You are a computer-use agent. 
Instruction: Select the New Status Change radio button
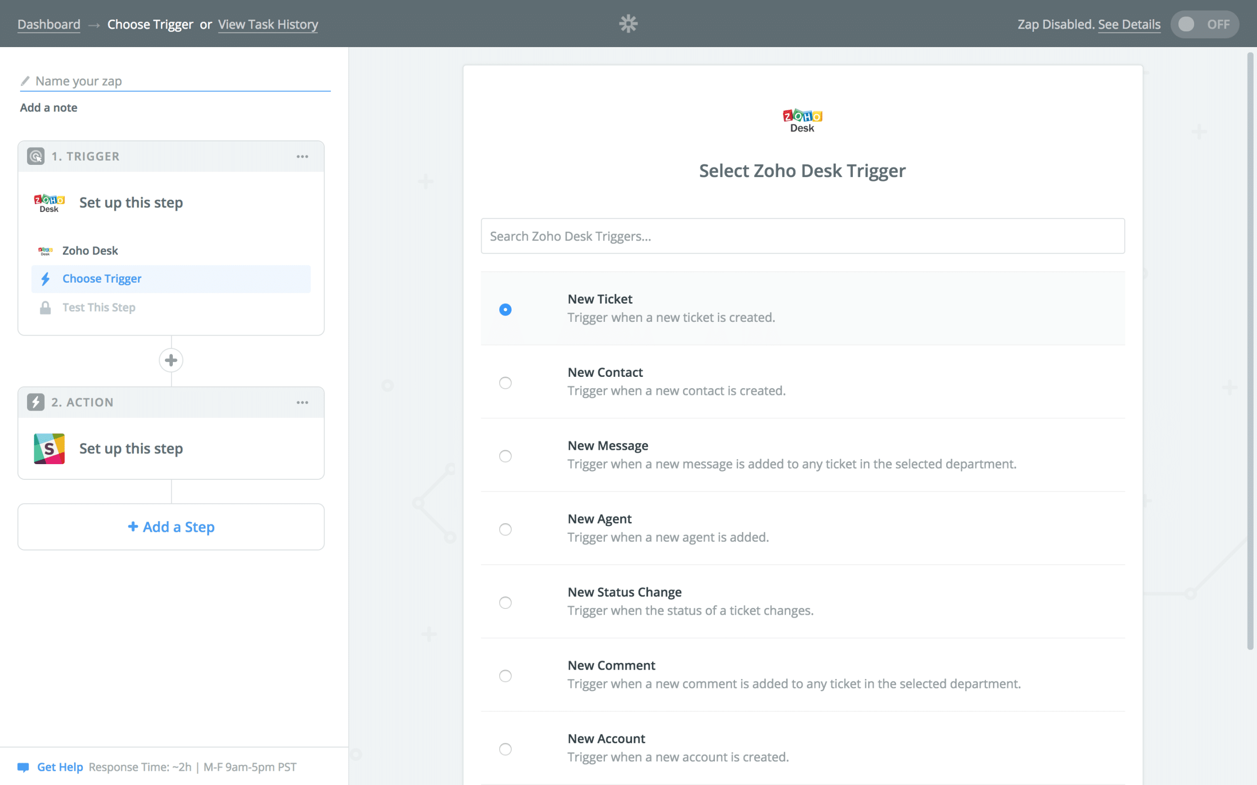[x=505, y=603]
